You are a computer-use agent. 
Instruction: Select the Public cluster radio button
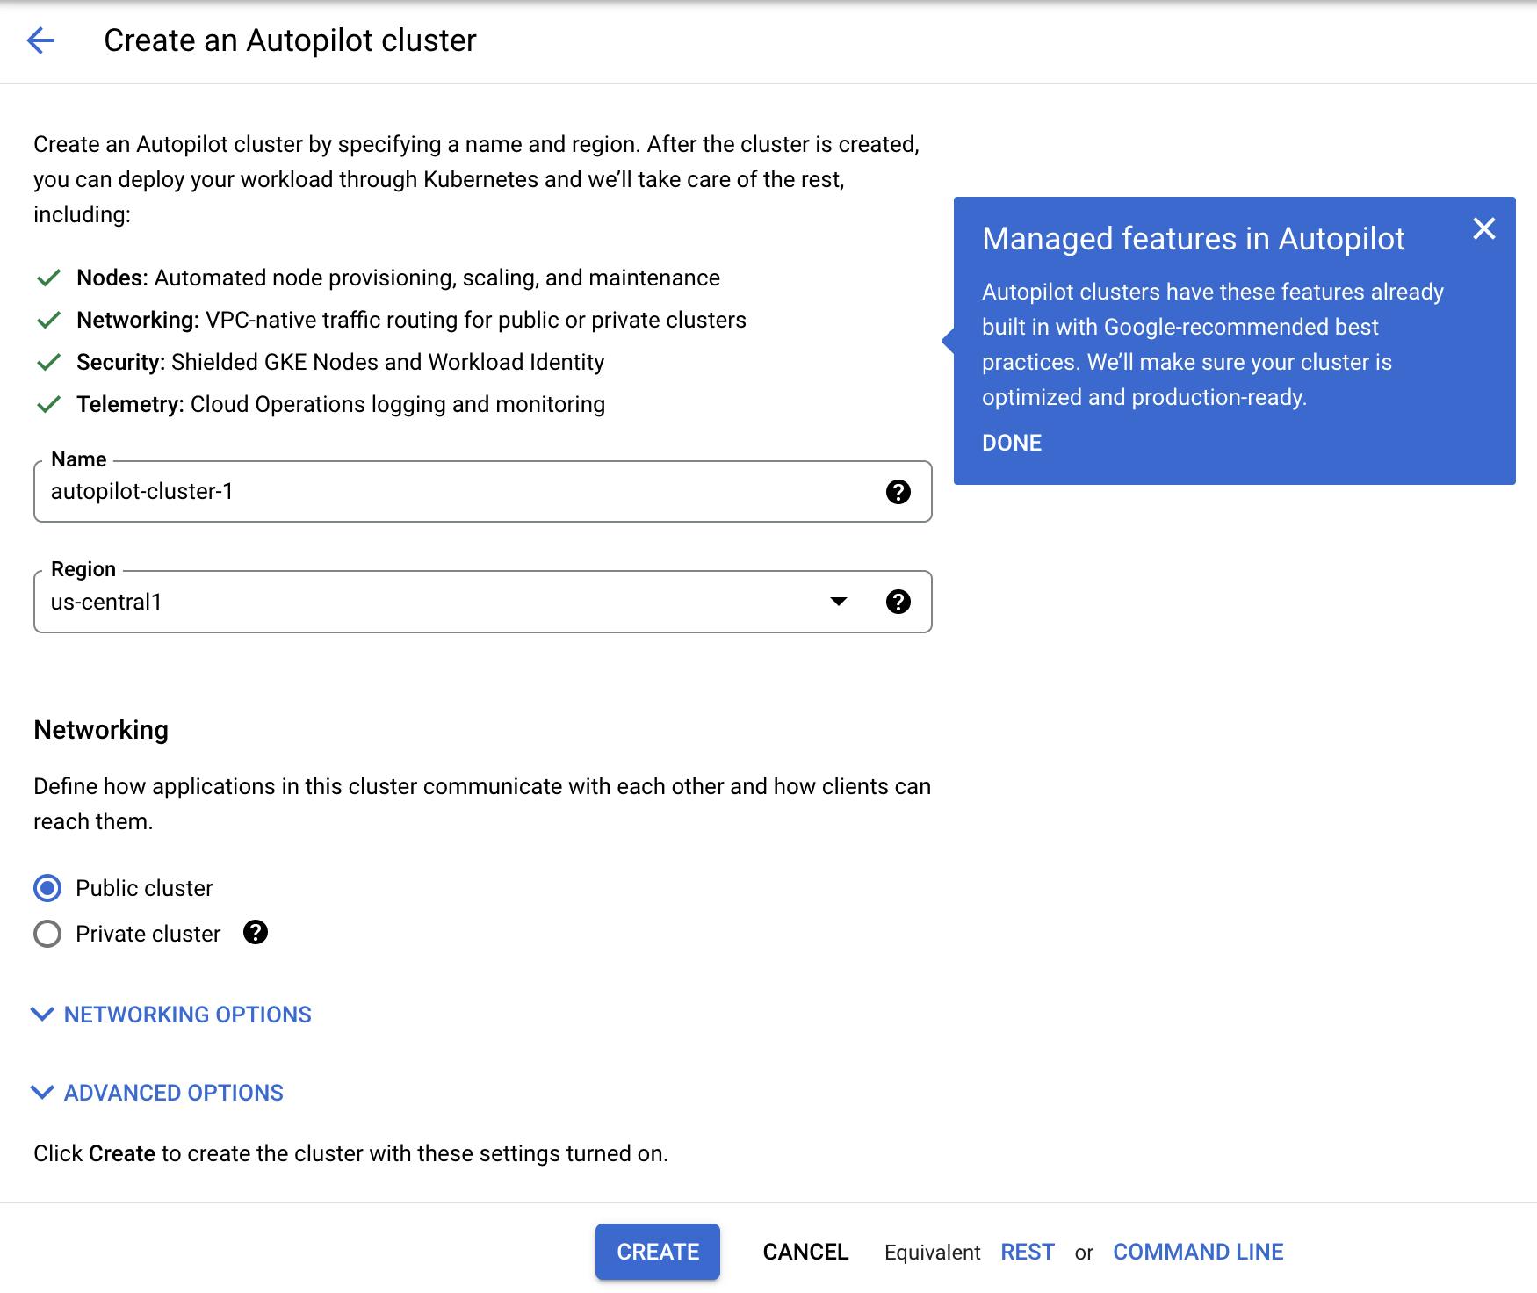tap(47, 888)
